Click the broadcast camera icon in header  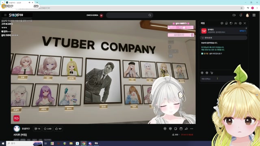click(x=234, y=15)
